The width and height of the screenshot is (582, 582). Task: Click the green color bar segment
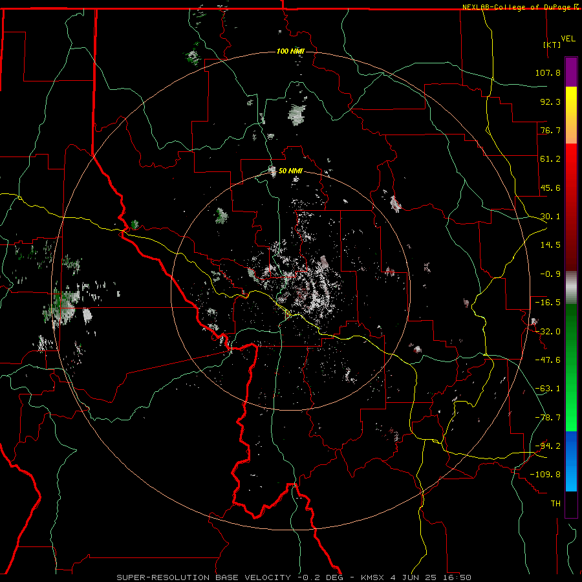(571, 367)
